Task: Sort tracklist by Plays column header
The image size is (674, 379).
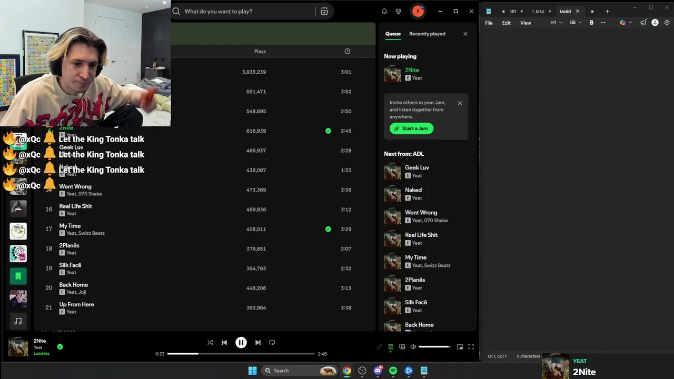Action: pos(260,51)
